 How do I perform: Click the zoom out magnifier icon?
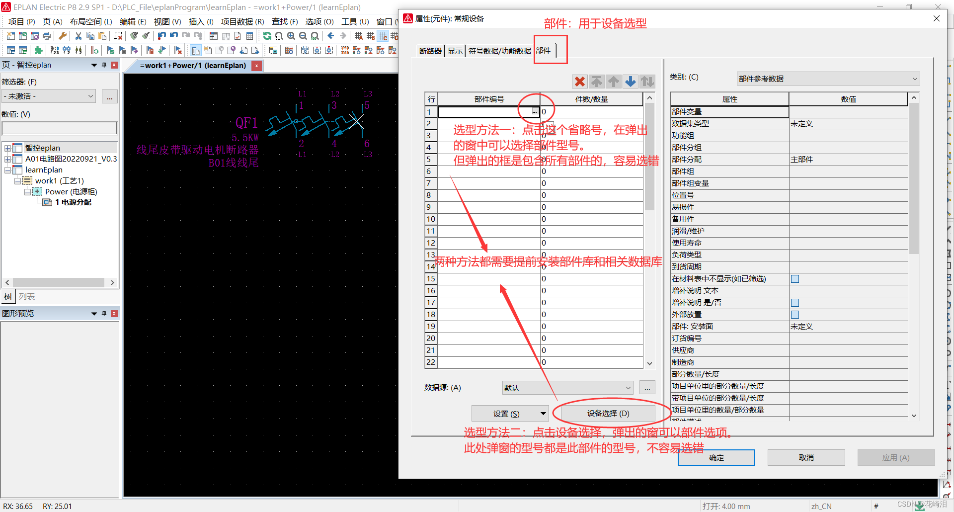[x=303, y=36]
